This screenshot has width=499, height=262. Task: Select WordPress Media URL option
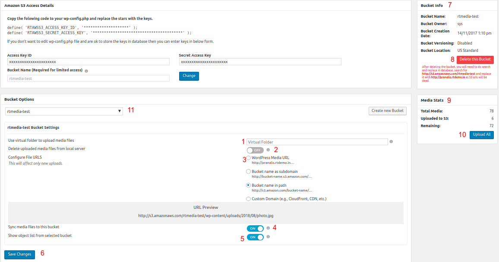point(248,158)
